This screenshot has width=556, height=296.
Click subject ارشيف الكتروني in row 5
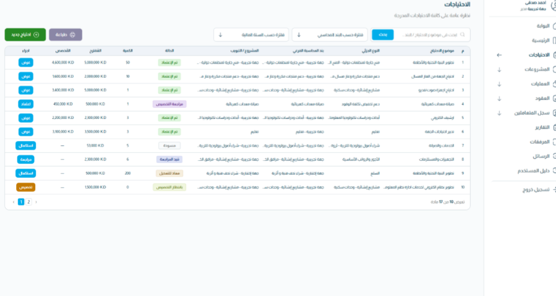pyautogui.click(x=442, y=118)
